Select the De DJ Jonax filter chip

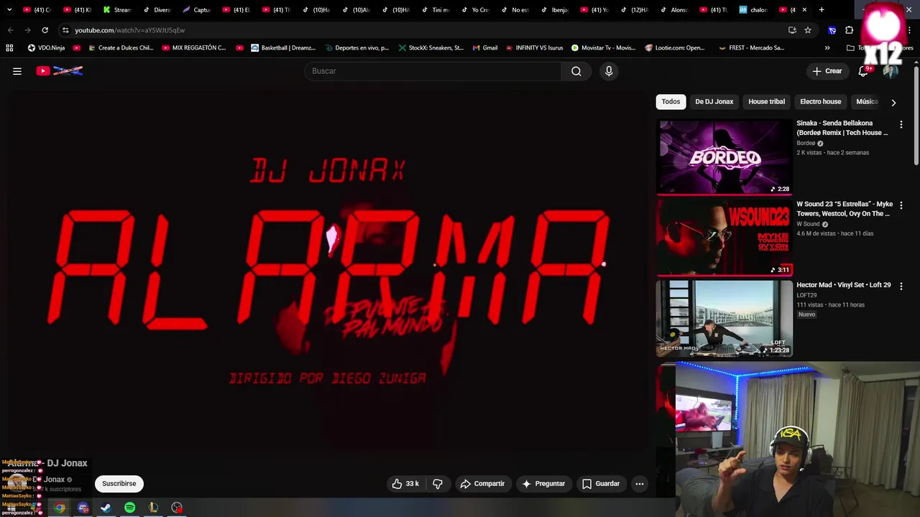click(x=714, y=102)
